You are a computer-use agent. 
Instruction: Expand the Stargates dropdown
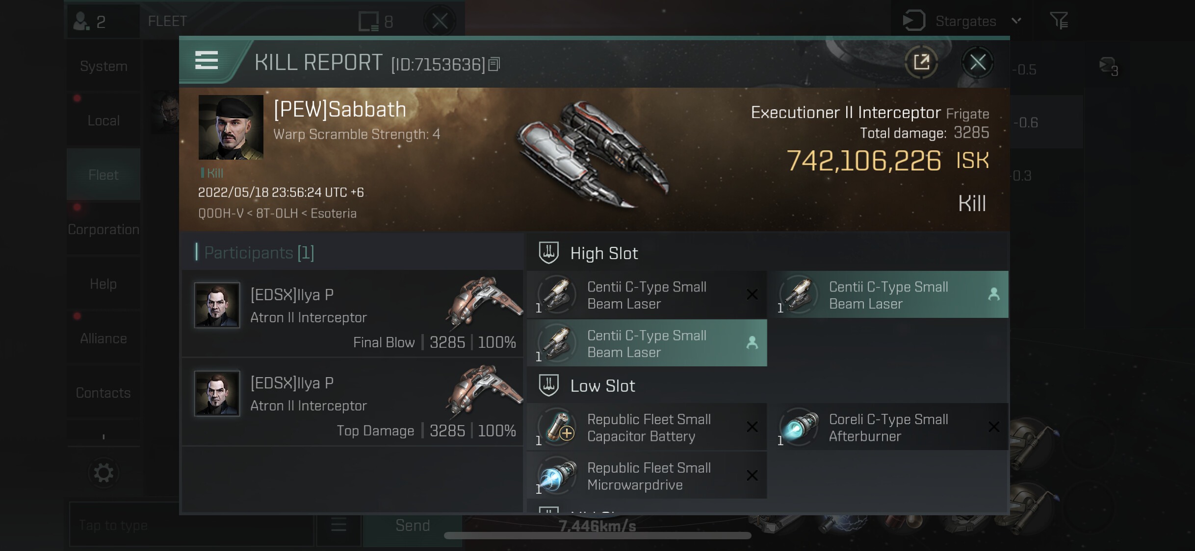(x=1016, y=21)
